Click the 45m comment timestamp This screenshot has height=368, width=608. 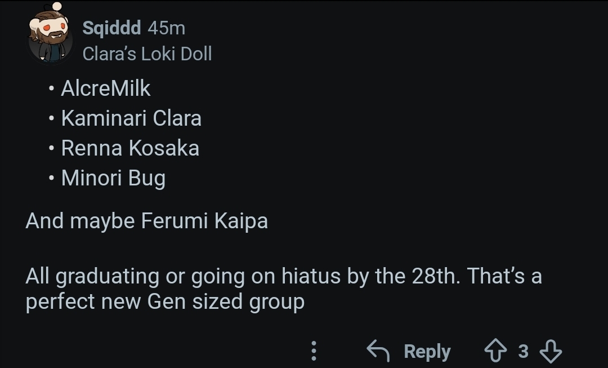click(166, 28)
